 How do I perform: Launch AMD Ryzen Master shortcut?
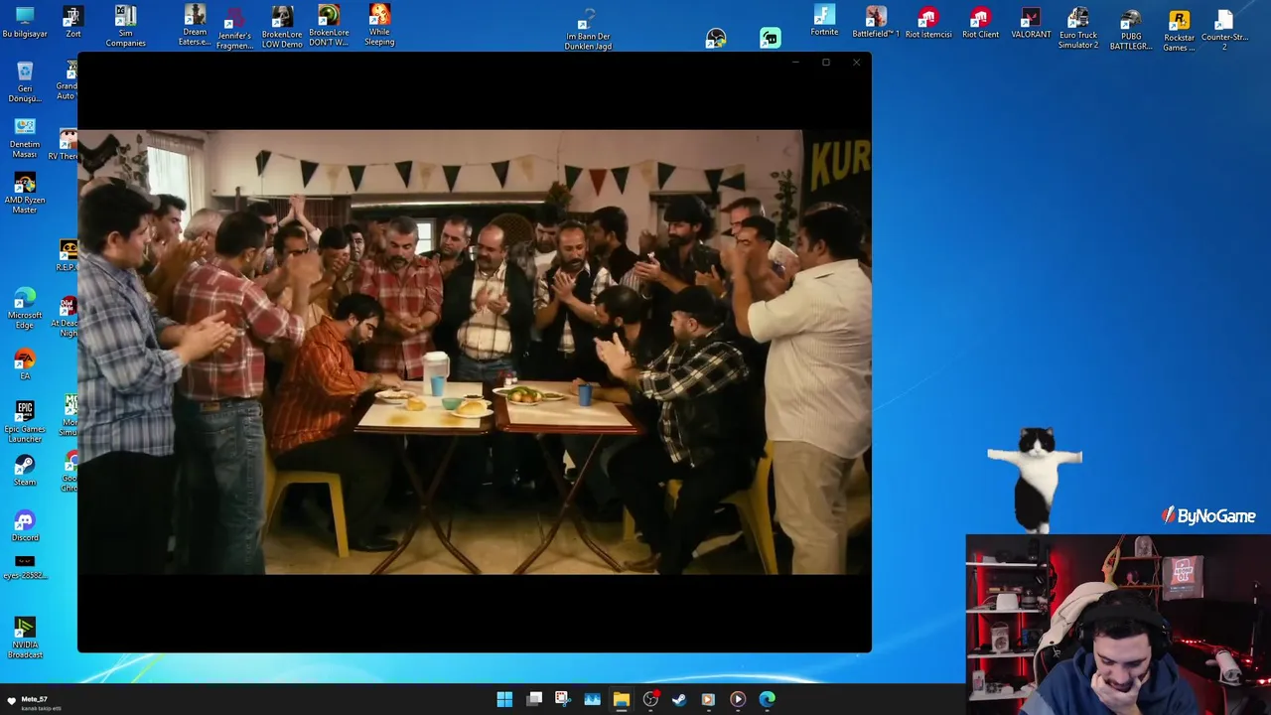pos(25,193)
